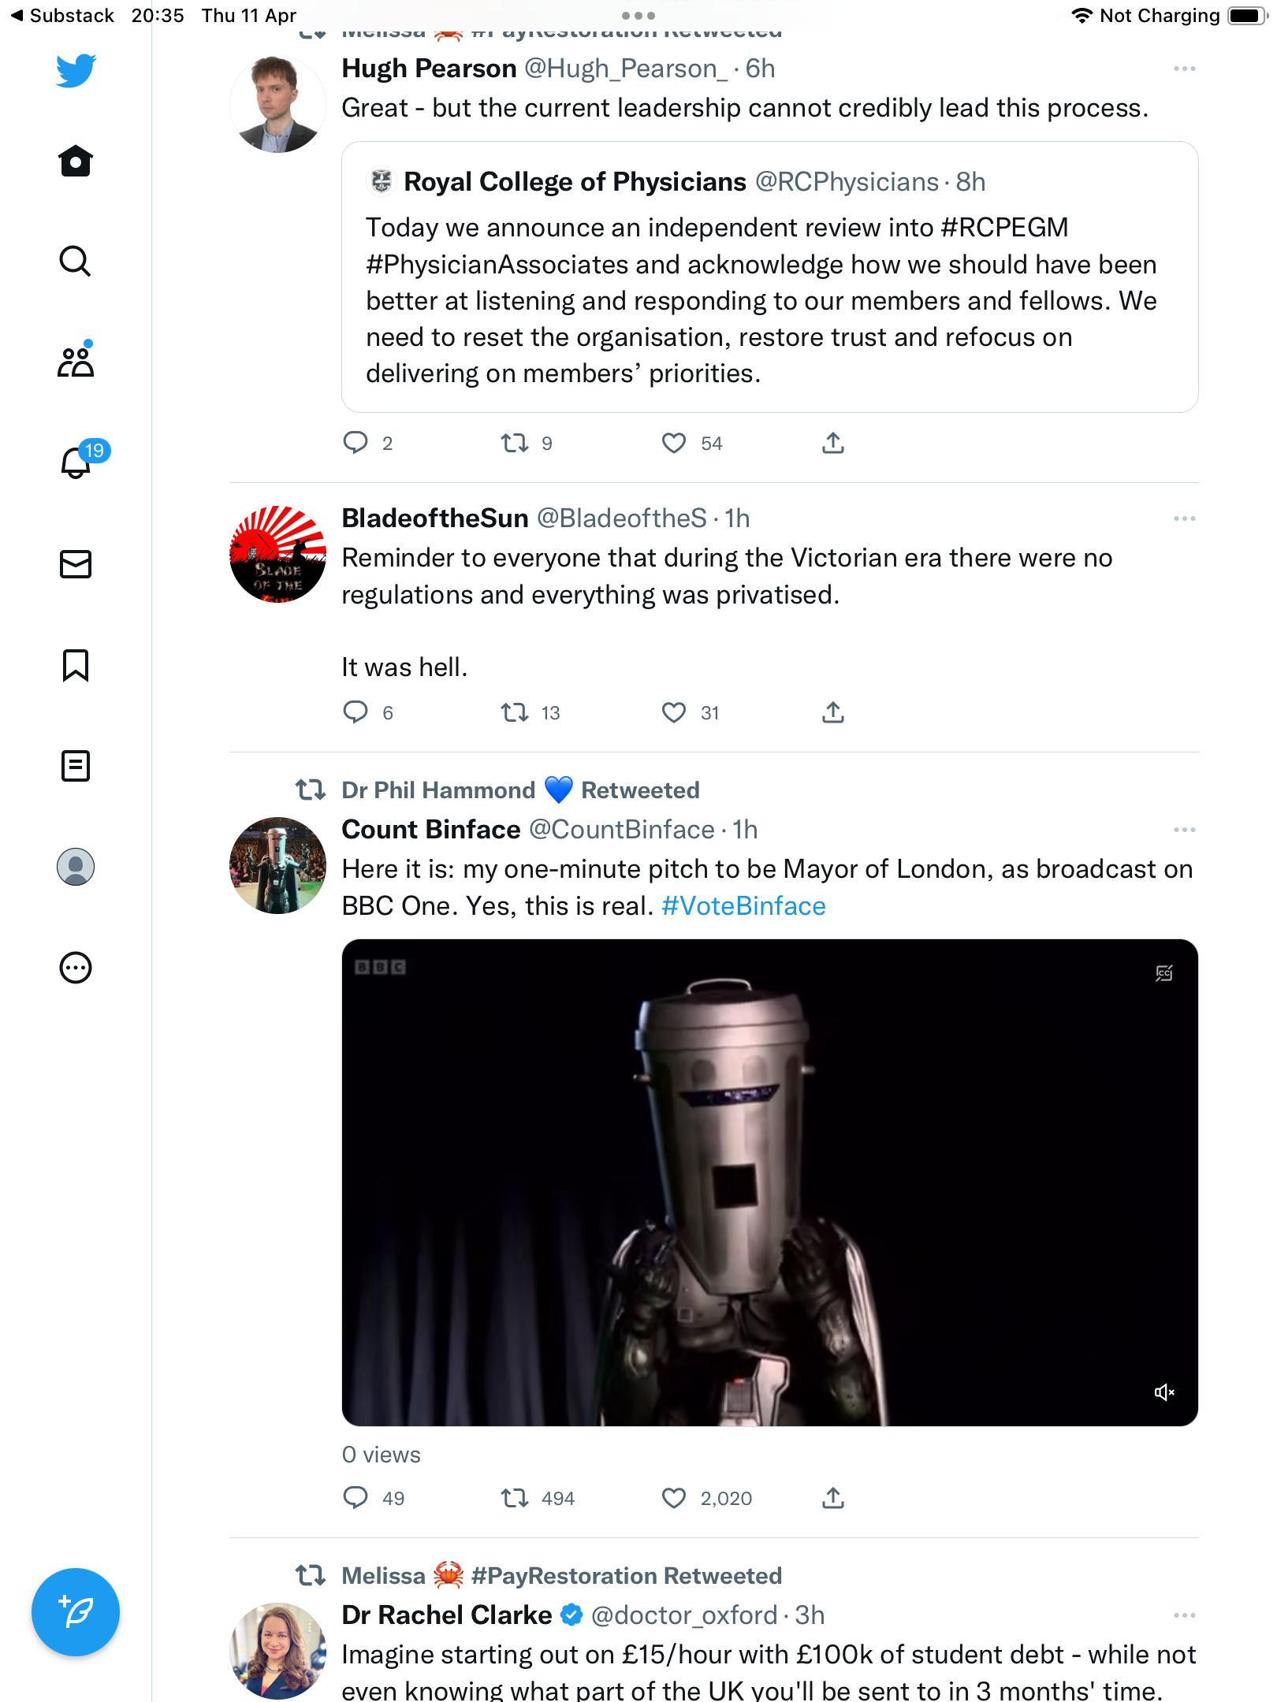
Task: Open the #VoteBinface hashtag link
Action: [x=743, y=906]
